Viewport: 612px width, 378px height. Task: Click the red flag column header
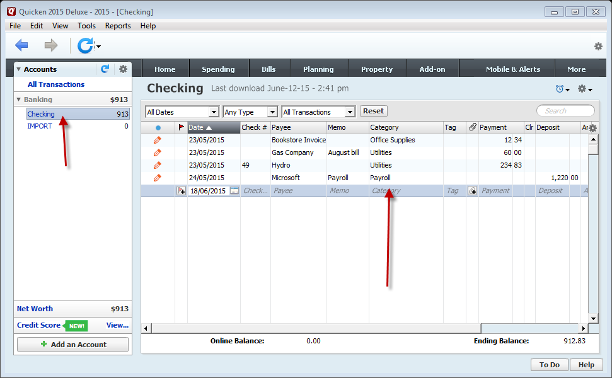tap(181, 127)
